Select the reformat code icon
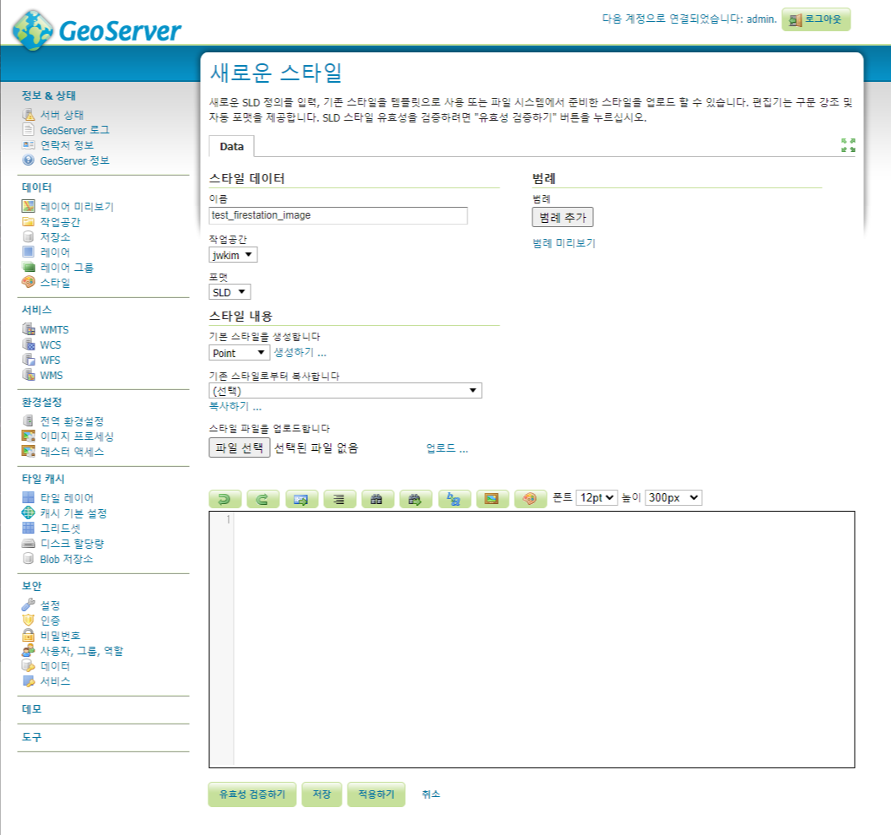The image size is (891, 835). click(x=339, y=498)
